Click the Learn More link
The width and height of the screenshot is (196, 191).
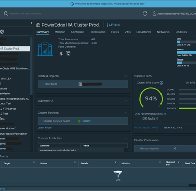click(44, 128)
